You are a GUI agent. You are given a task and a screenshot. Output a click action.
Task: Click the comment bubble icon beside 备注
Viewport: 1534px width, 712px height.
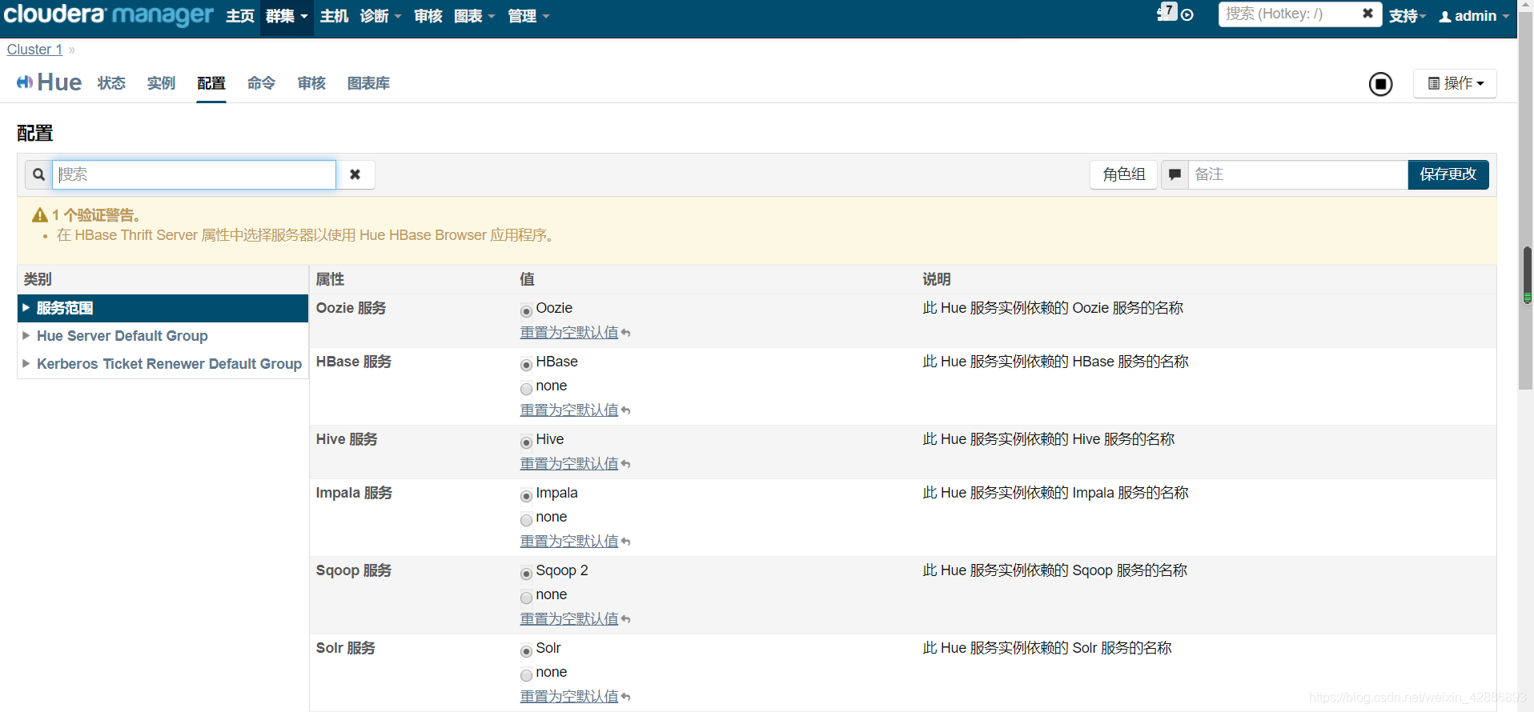point(1175,174)
